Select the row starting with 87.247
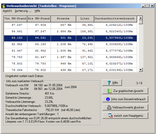The width and height of the screenshot is (156, 136). pyautogui.click(x=70, y=25)
